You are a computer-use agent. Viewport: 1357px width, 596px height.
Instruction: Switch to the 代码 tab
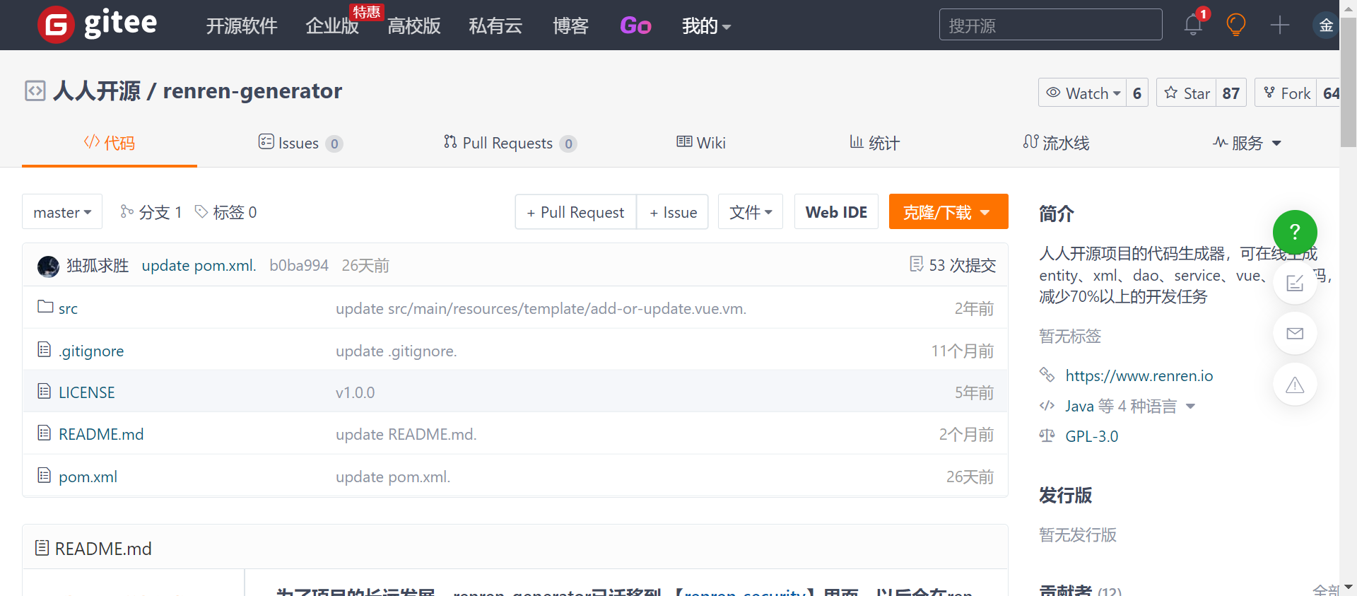[110, 143]
